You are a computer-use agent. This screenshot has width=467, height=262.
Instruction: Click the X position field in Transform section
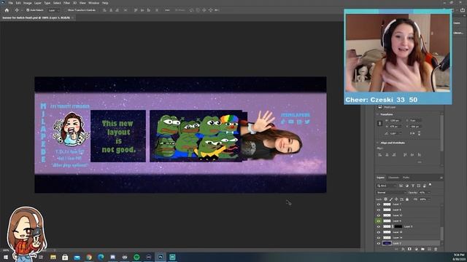pyautogui.click(x=415, y=120)
